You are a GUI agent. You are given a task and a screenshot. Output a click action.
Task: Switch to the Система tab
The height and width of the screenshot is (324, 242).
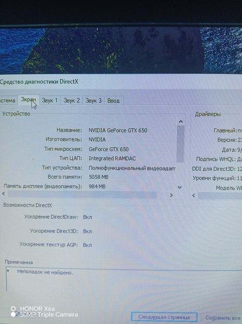tap(8, 100)
